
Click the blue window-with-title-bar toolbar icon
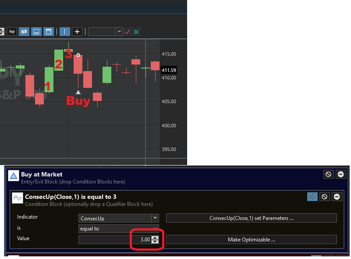click(49, 32)
